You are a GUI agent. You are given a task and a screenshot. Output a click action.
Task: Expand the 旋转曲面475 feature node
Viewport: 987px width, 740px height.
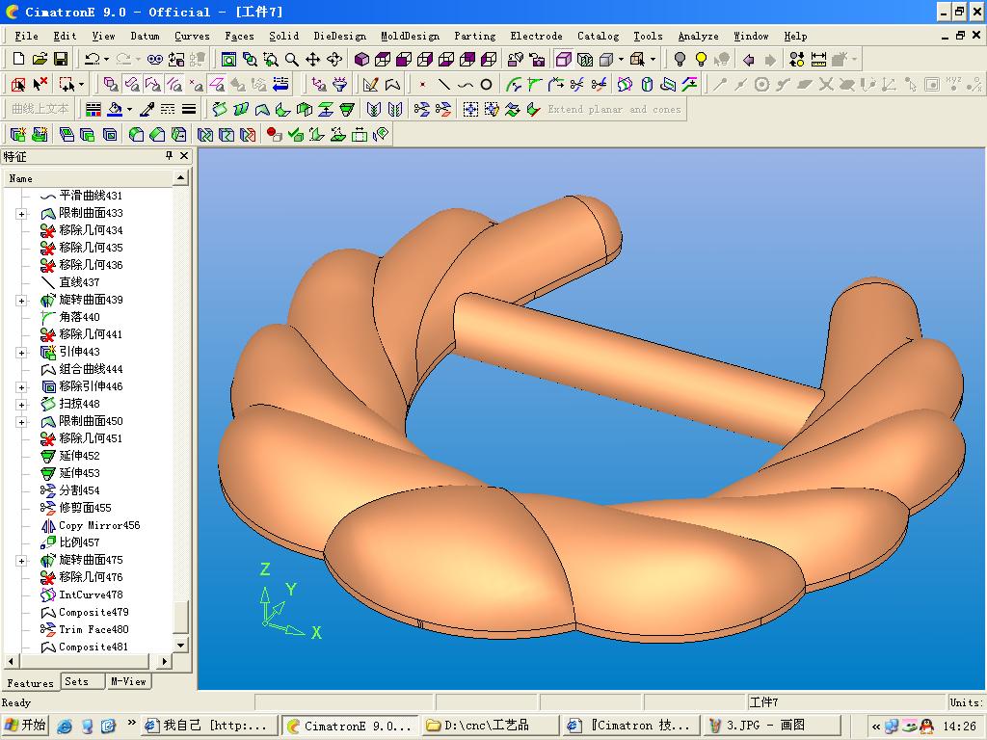[21, 561]
